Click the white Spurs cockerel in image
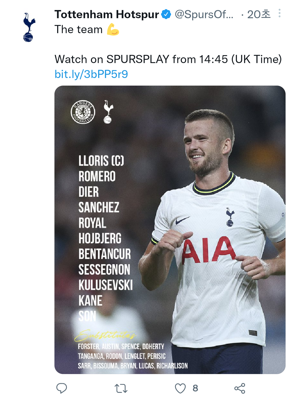Screen dimensions: 294x401 (x=108, y=112)
